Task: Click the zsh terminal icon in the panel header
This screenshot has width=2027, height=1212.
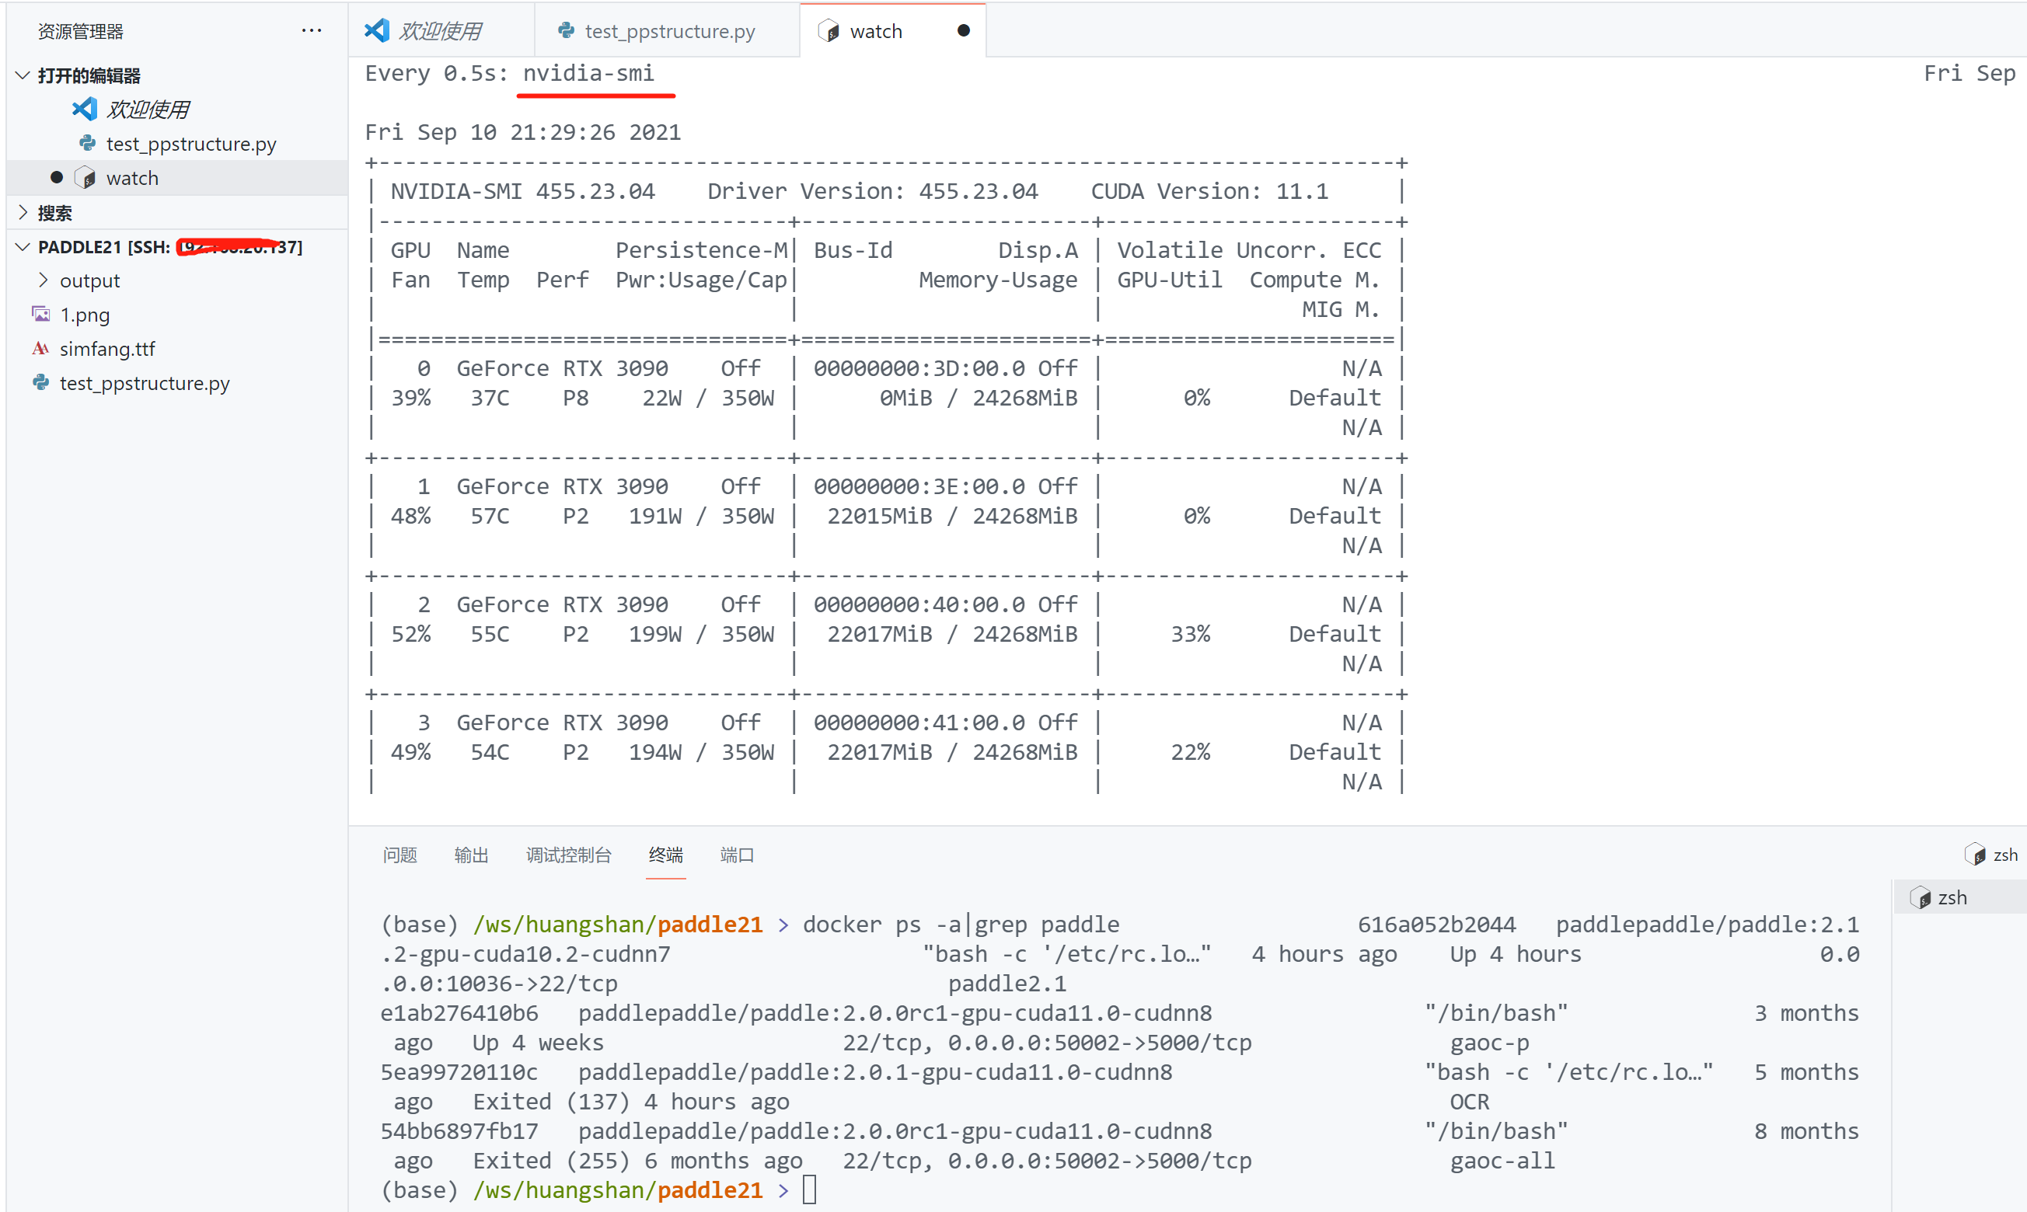Action: pos(1975,855)
